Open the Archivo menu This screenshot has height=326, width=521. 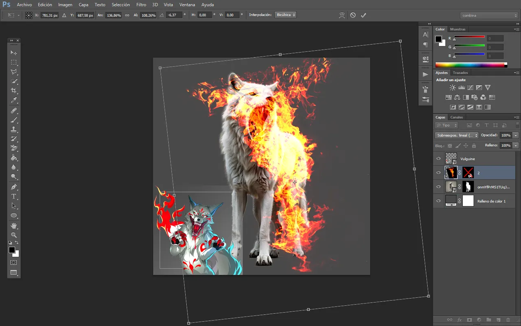[24, 4]
